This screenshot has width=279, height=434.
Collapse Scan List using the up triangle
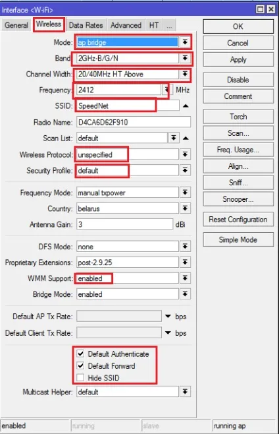click(x=186, y=138)
